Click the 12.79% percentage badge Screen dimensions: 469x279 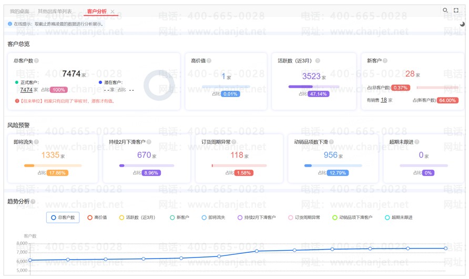(x=338, y=173)
